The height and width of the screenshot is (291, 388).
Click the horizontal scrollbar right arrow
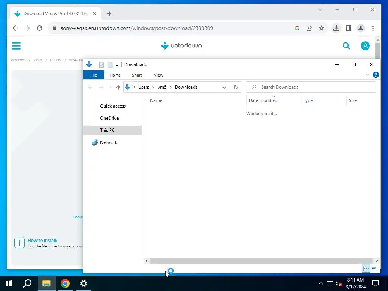377,261
